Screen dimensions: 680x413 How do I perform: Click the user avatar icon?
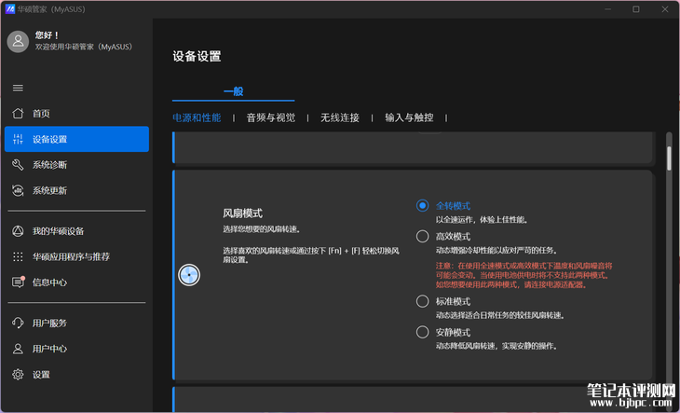coord(18,42)
